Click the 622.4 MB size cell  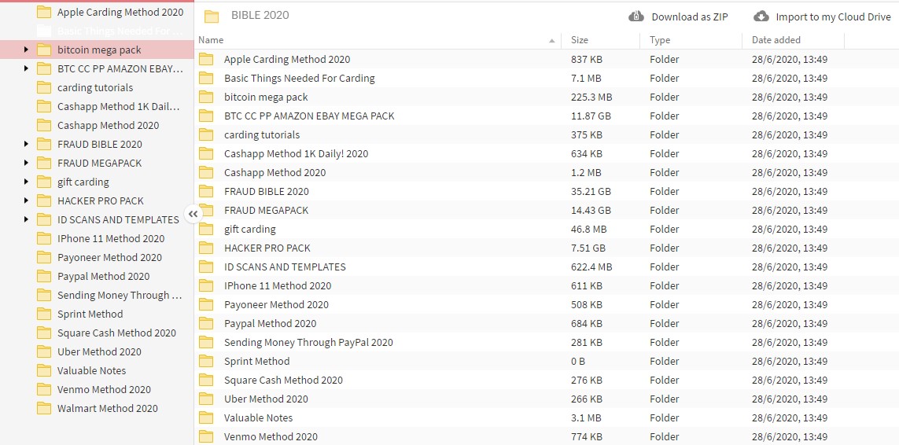[591, 267]
